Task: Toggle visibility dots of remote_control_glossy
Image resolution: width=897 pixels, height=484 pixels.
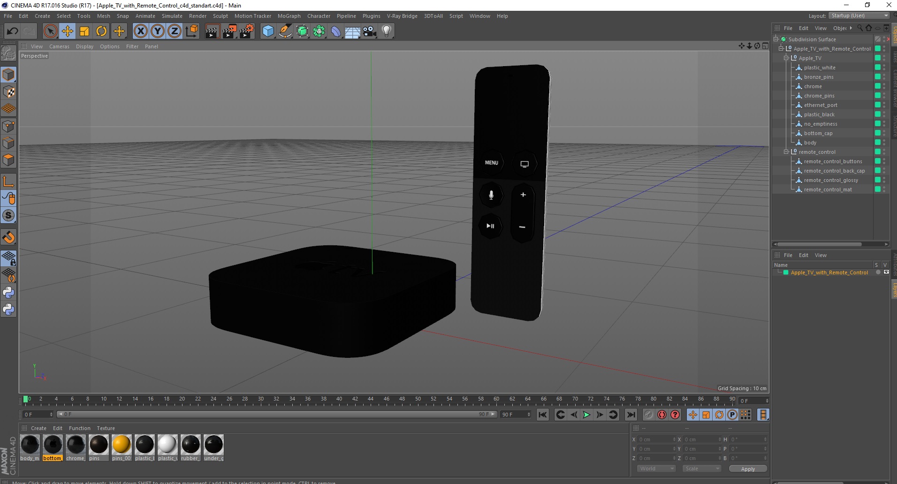Action: (884, 180)
